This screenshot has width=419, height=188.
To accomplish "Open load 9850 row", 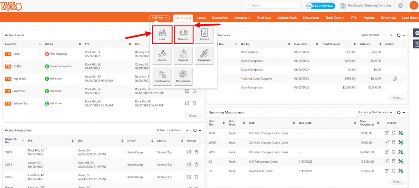I will [103, 54].
